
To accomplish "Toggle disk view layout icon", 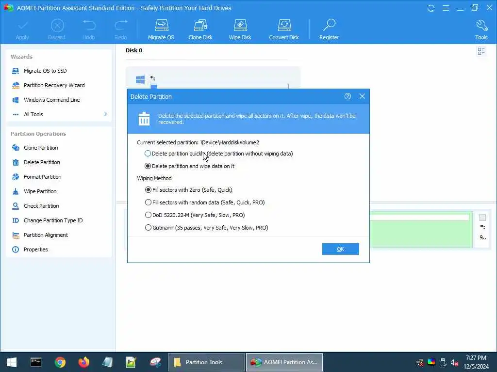I will click(481, 51).
